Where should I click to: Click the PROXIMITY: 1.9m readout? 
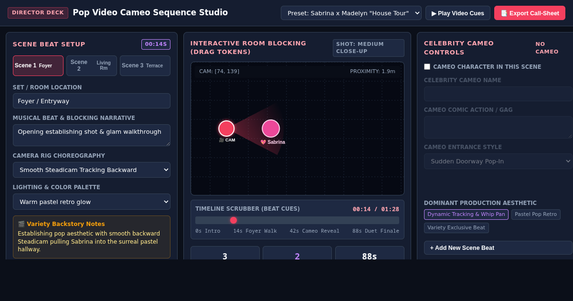click(x=372, y=72)
